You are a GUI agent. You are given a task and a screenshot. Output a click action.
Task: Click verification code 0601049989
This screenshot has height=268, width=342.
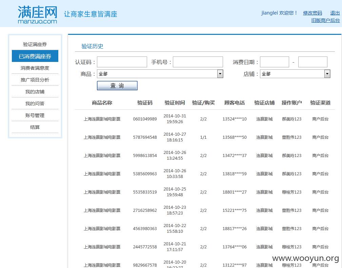(x=145, y=119)
